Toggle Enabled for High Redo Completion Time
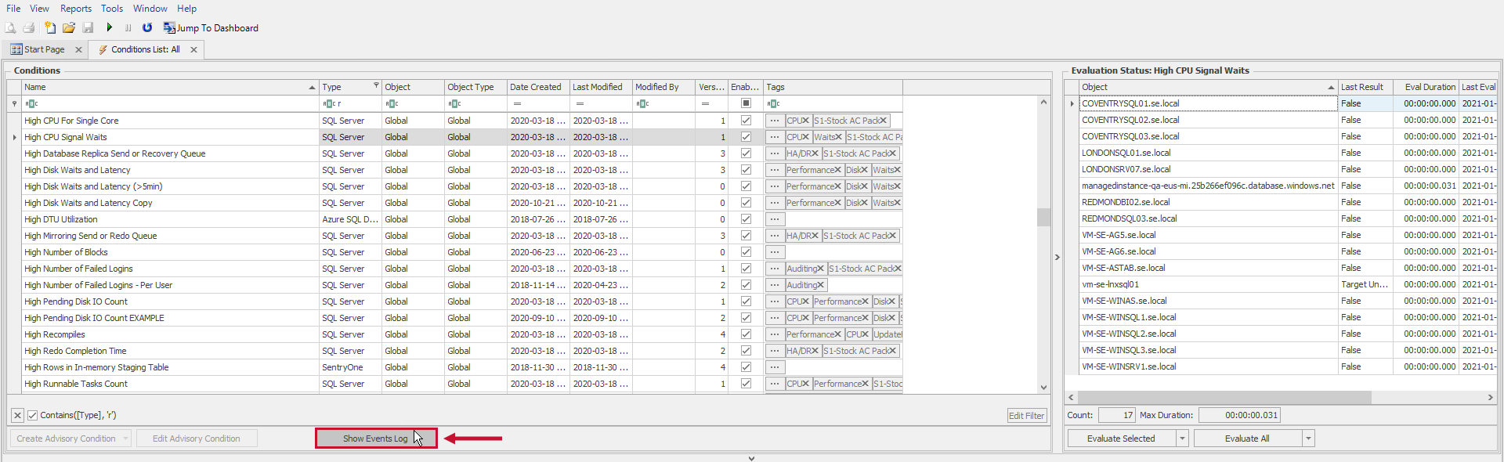Screen dimensions: 1504x462 click(x=746, y=351)
